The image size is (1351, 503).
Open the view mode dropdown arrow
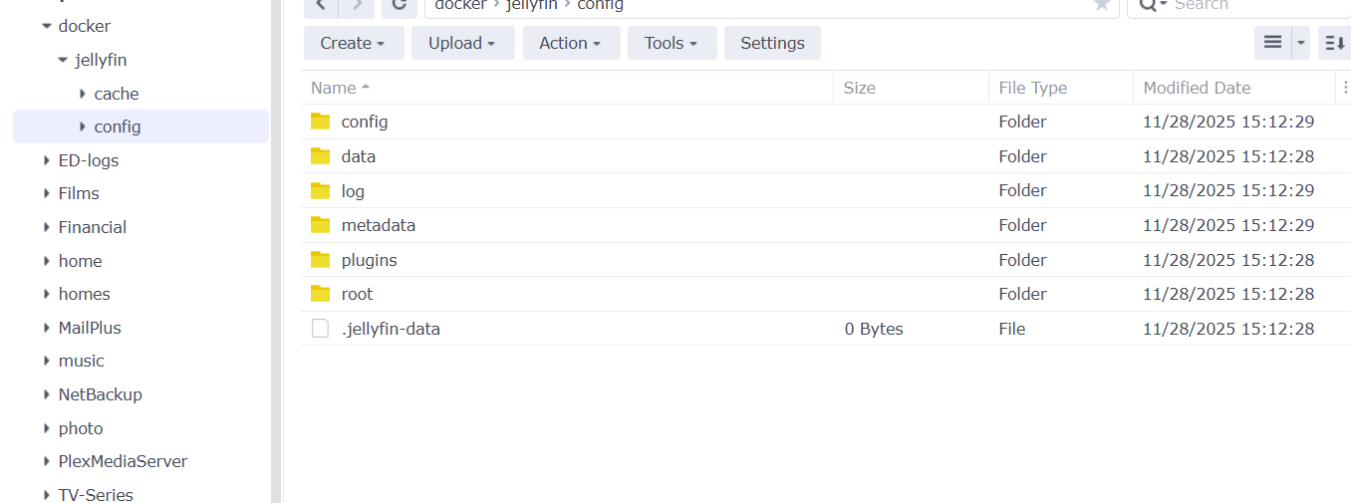tap(1300, 43)
